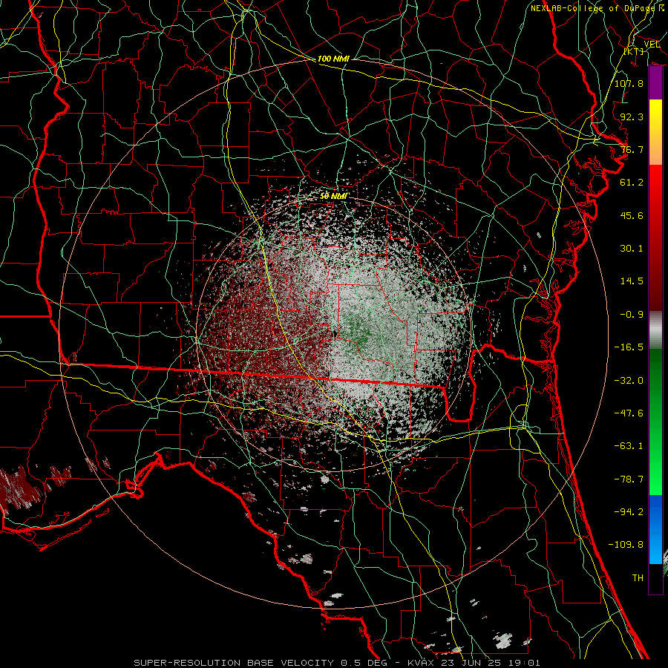Click the -32.0 velocity scale value
Viewport: 668px width, 668px height.
click(x=629, y=381)
